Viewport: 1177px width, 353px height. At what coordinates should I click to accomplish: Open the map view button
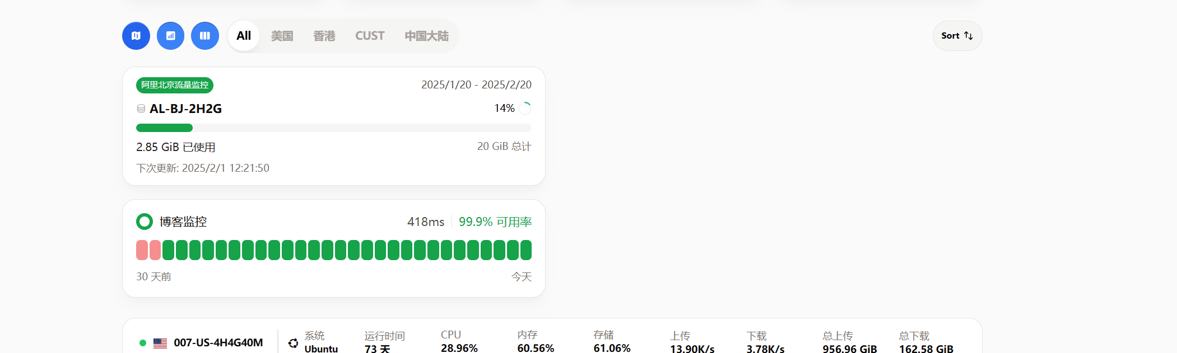136,36
